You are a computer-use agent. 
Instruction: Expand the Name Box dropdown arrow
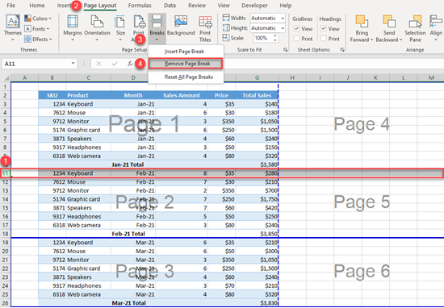pyautogui.click(x=73, y=64)
